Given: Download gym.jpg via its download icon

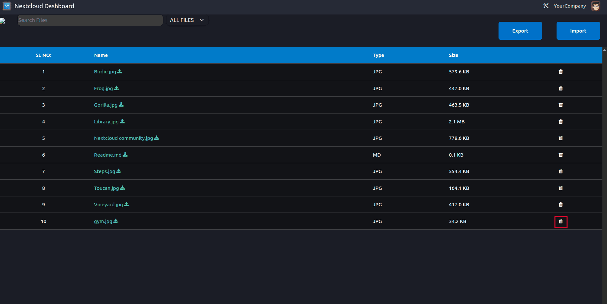Looking at the screenshot, I should [116, 221].
